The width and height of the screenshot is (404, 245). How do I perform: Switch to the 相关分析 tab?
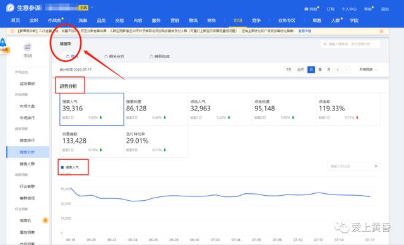click(x=114, y=56)
